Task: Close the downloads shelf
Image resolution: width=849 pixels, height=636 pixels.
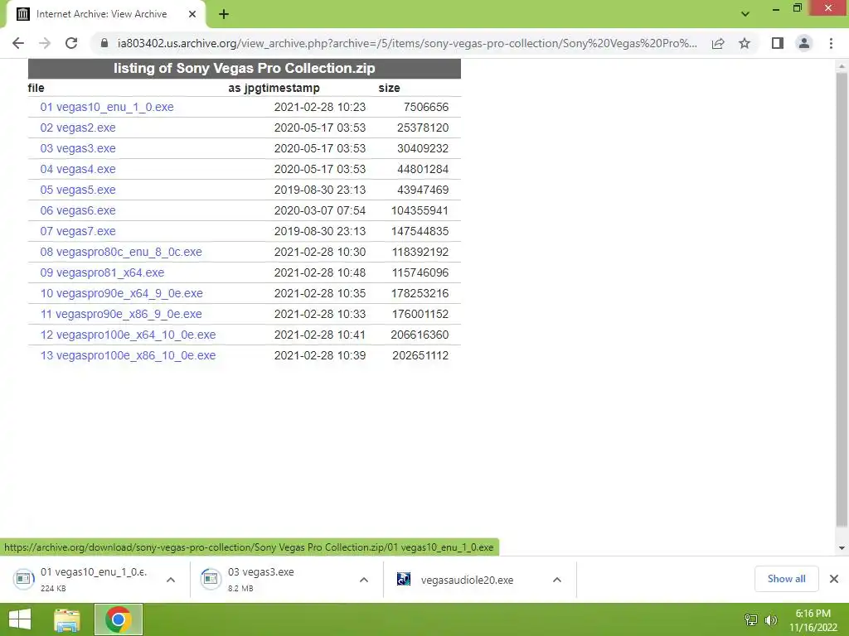Action: [834, 579]
